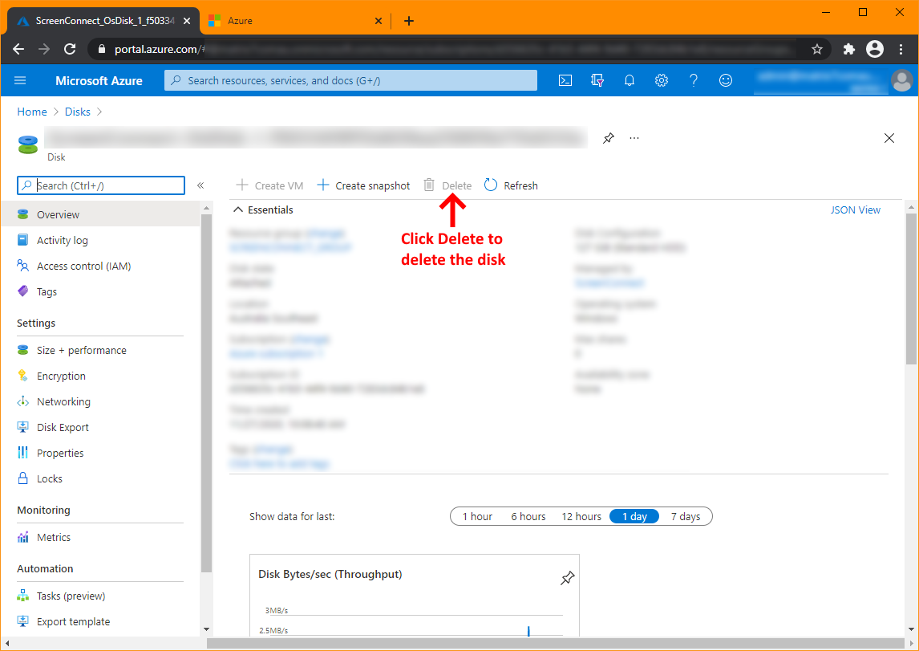Pin the disk blade to dashboard

click(x=609, y=138)
